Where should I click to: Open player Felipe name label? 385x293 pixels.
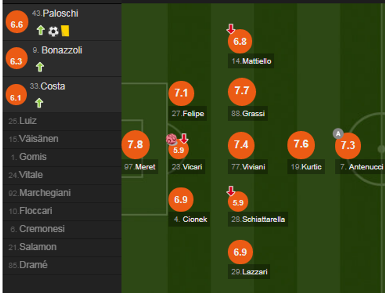tap(188, 114)
